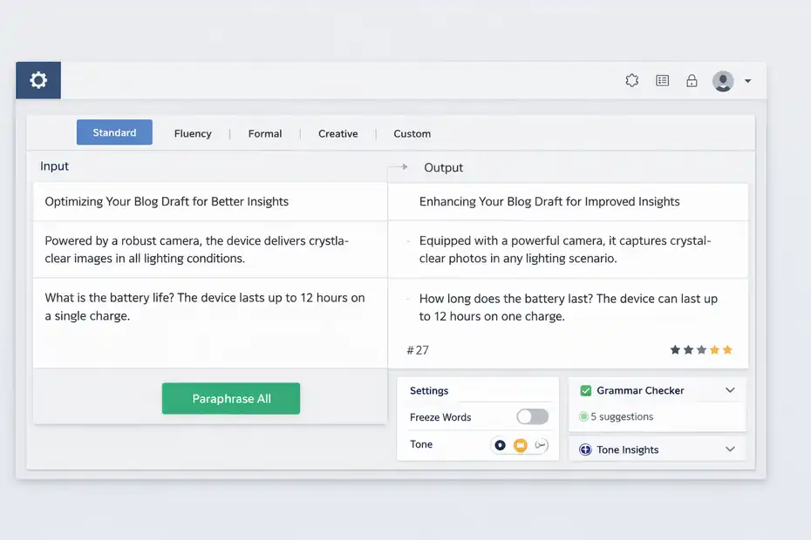Expand the Tone Insights chevron
The height and width of the screenshot is (540, 811).
tap(730, 449)
